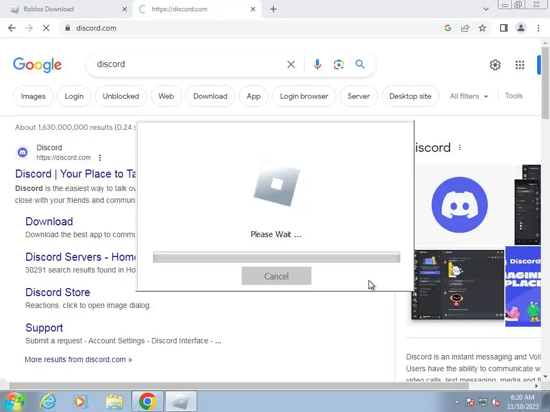550x412 pixels.
Task: Apply the Download filter chip
Action: (210, 96)
